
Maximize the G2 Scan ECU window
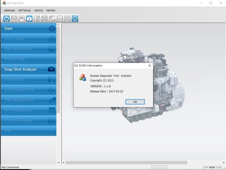point(211,3)
